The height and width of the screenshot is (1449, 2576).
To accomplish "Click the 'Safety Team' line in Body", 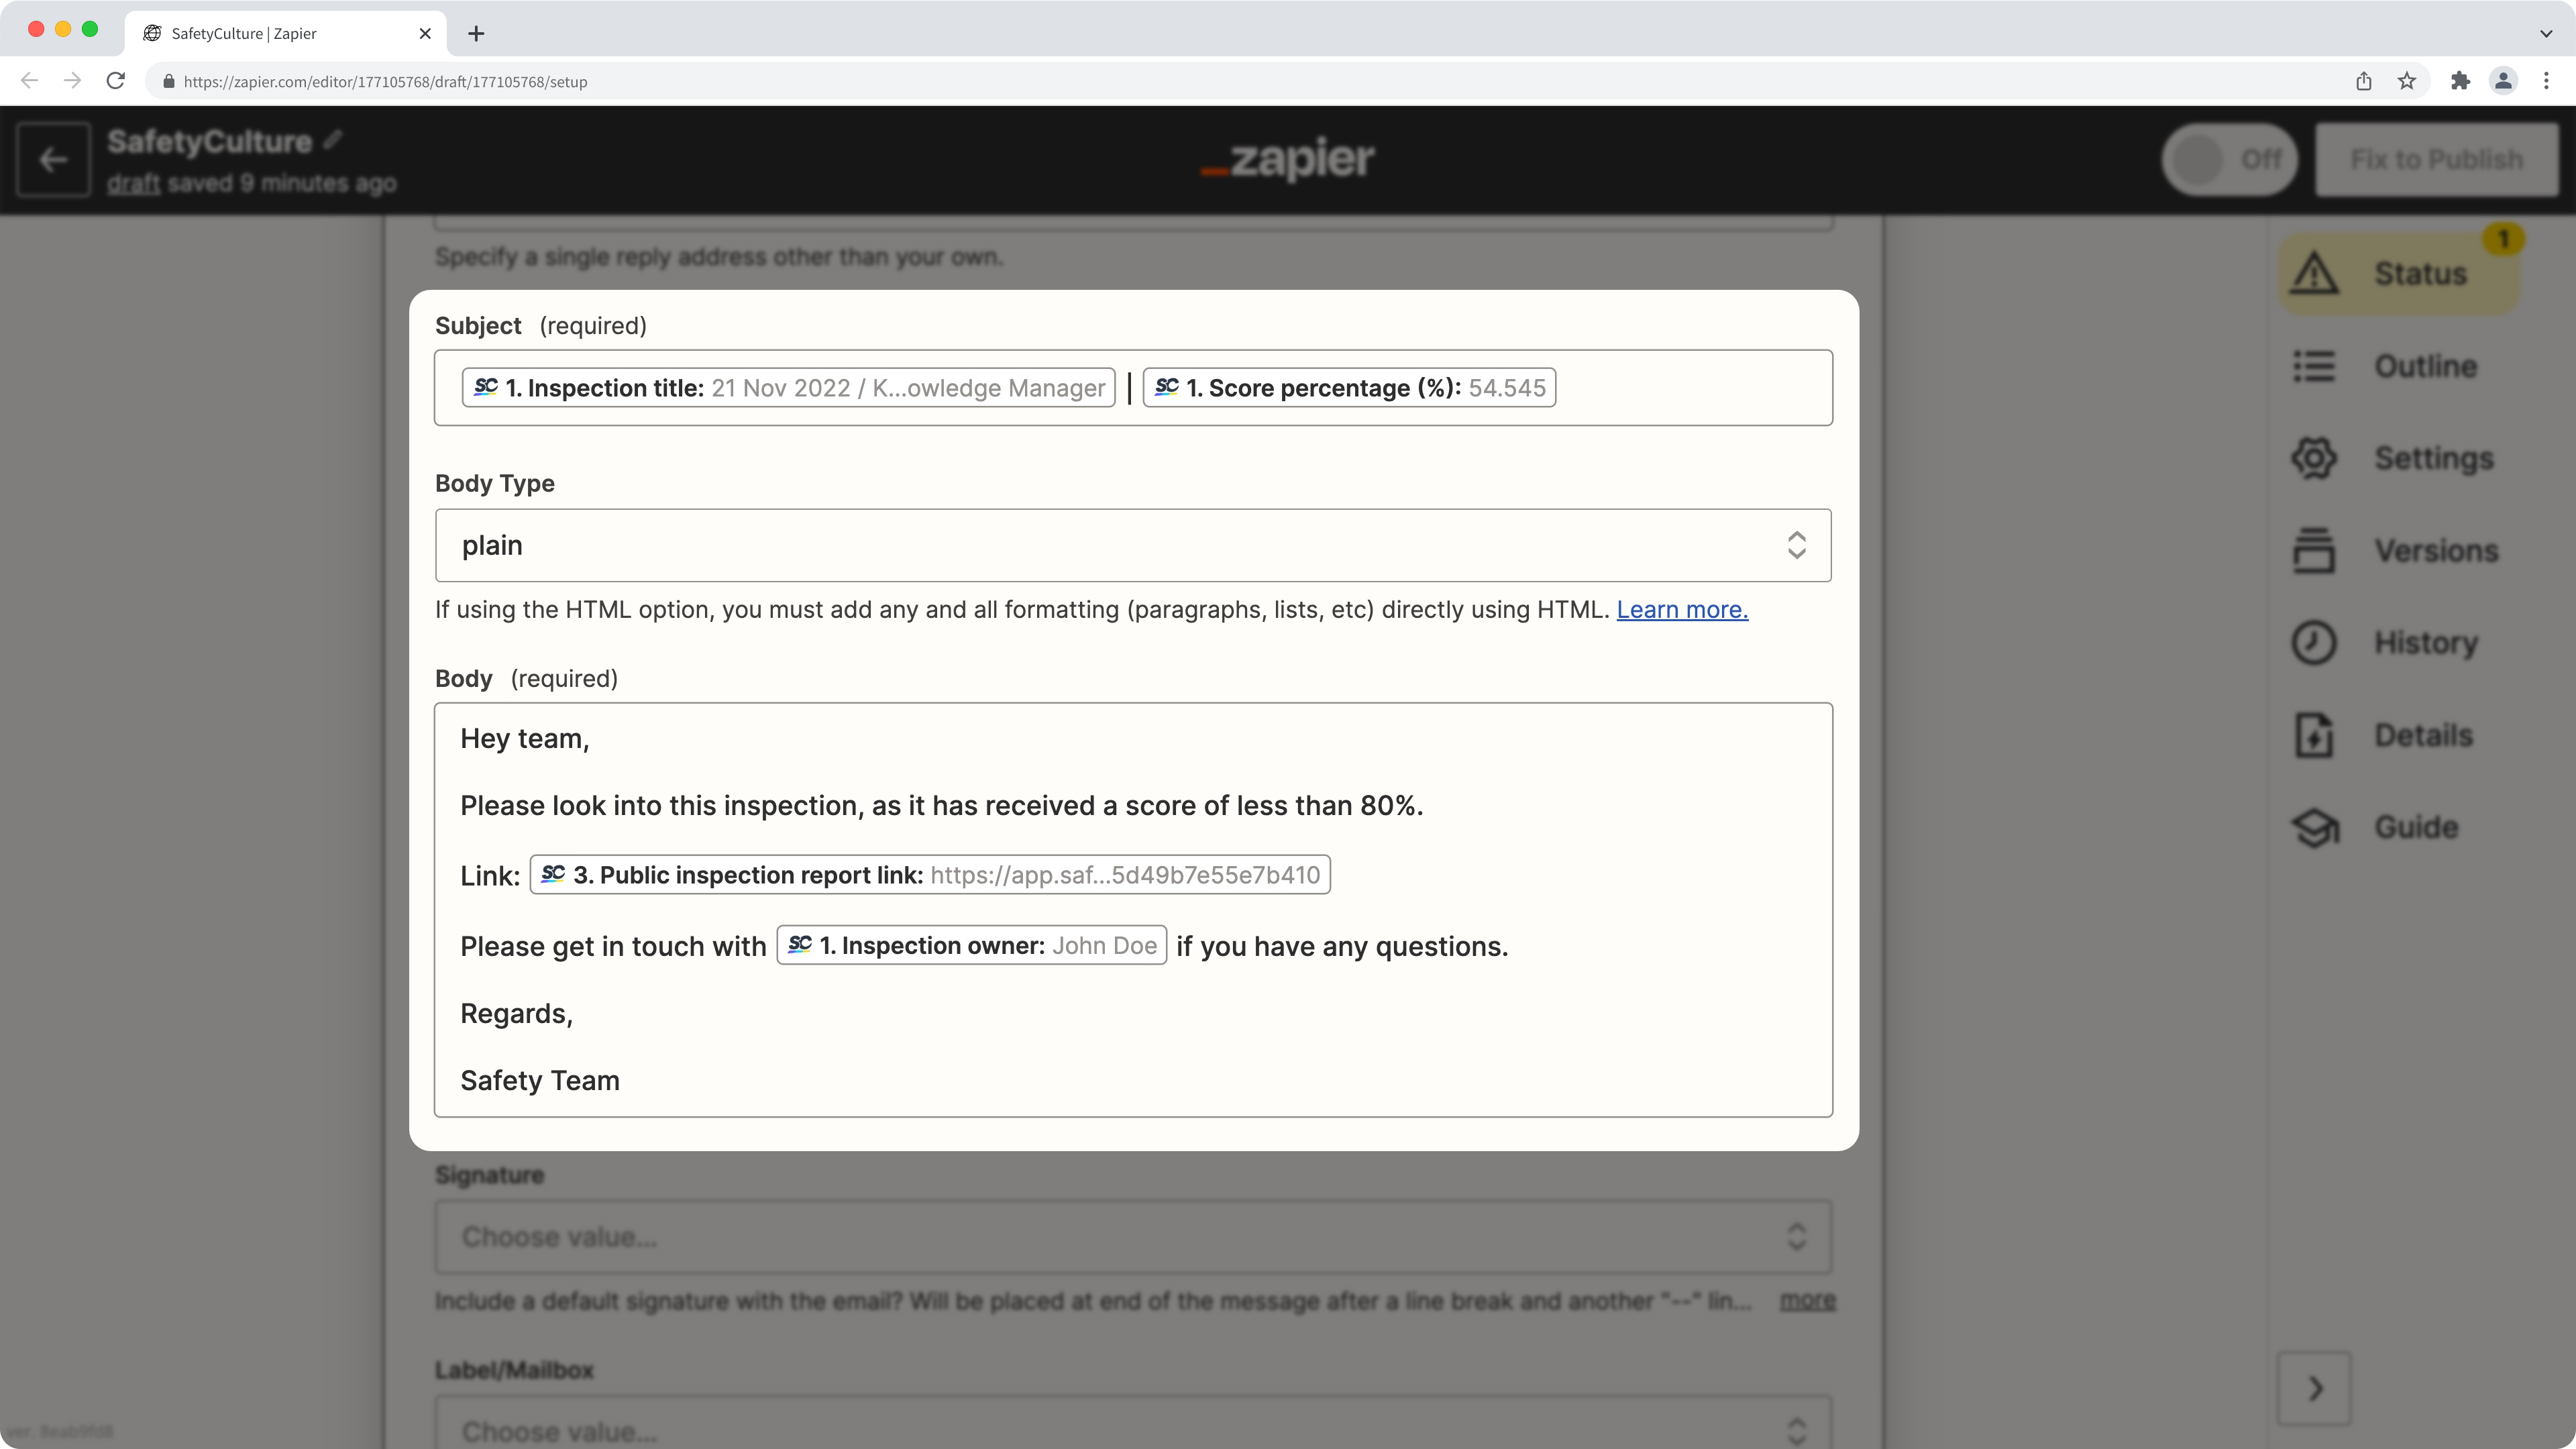I will tap(540, 1080).
